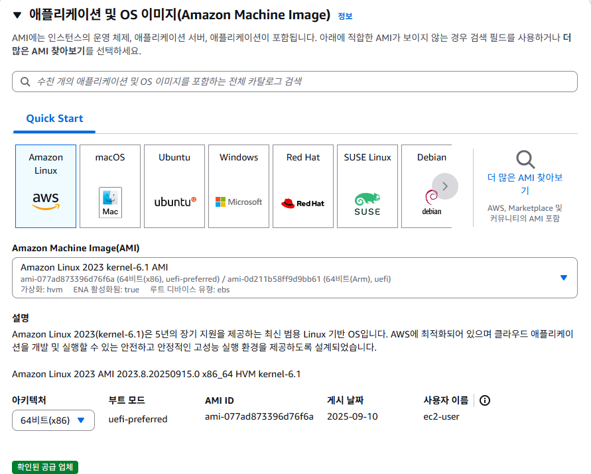
Task: Select the Red Hat tile
Action: pos(303,186)
